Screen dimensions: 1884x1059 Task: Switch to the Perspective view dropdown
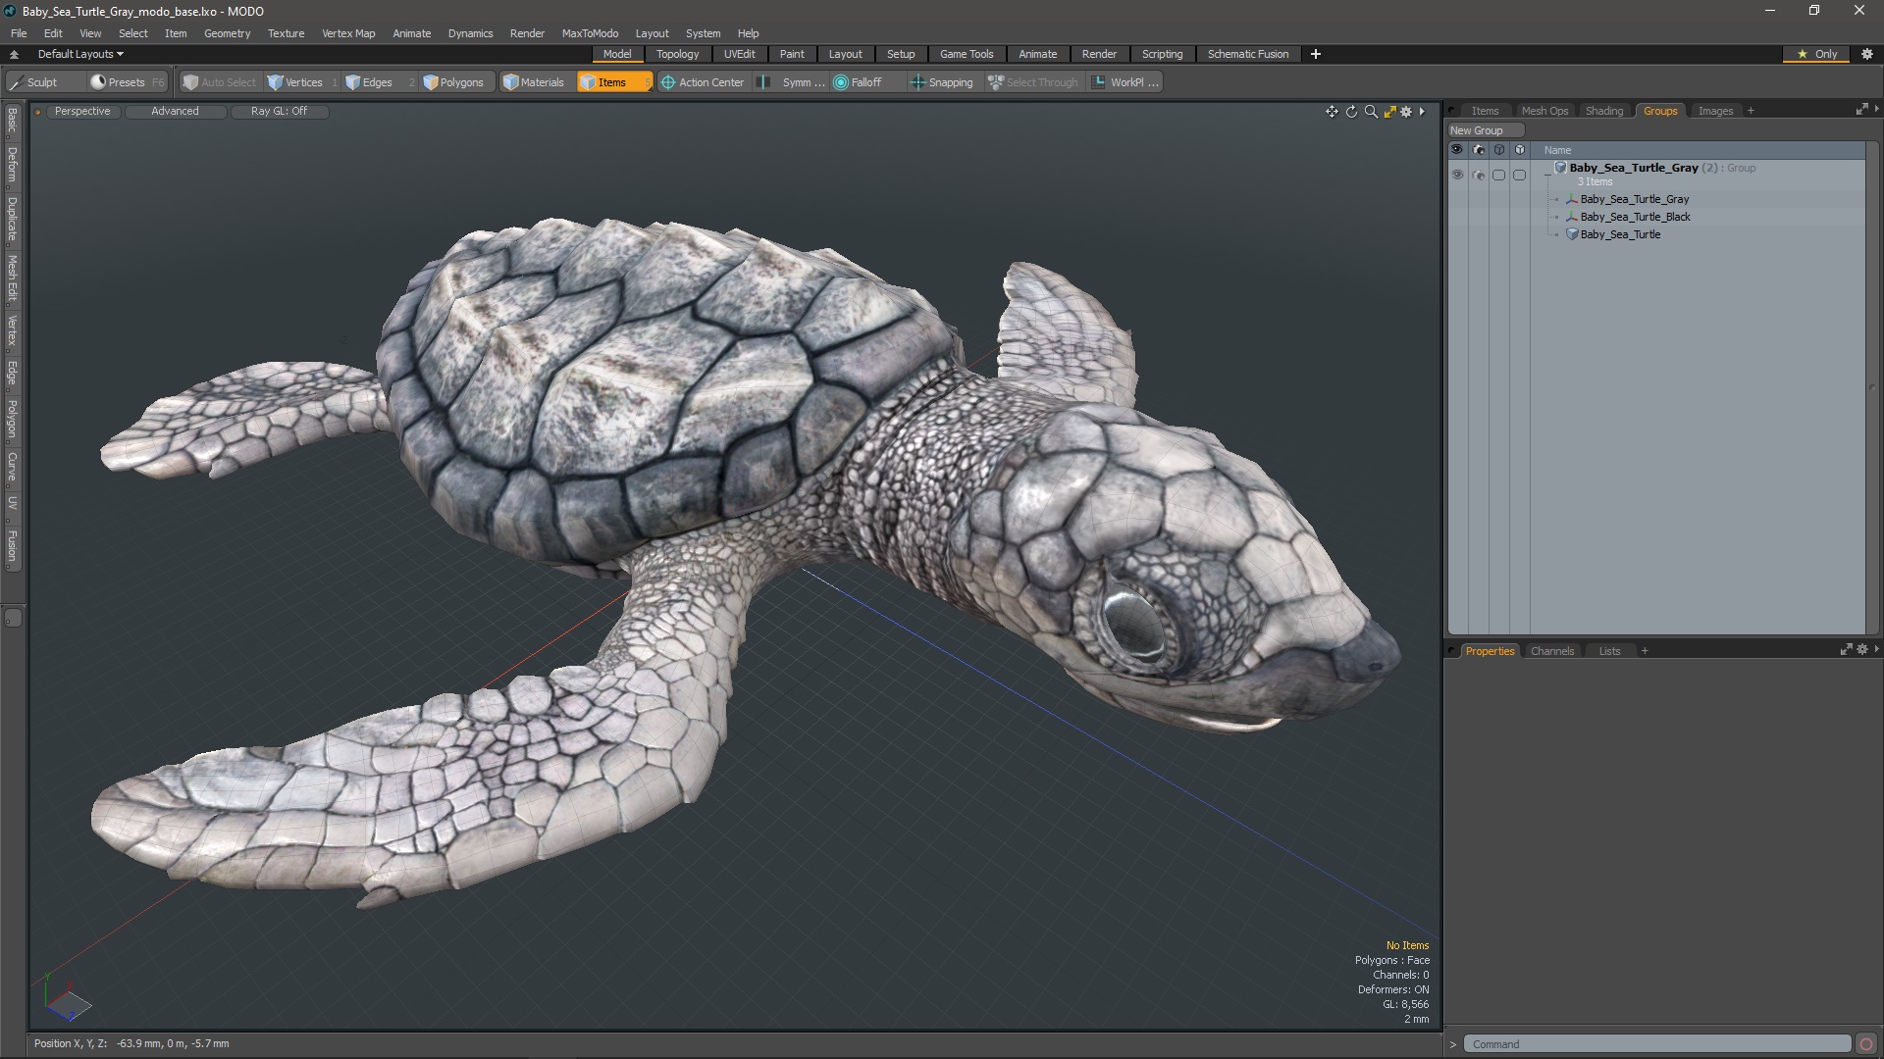80,110
